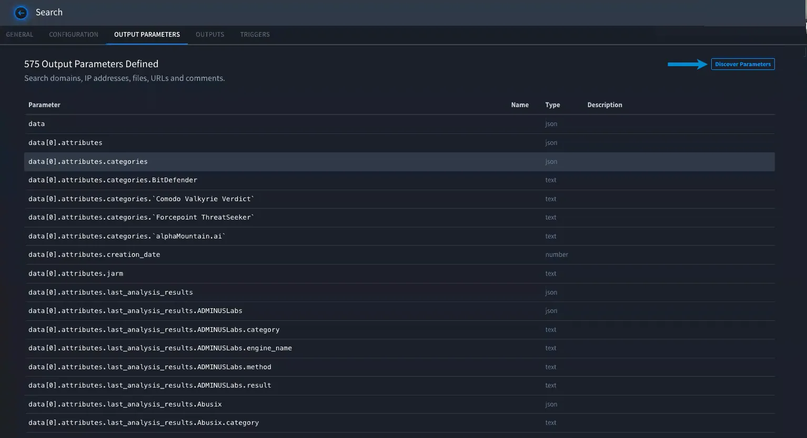This screenshot has height=438, width=807.
Task: Click the '575 Output Parameters Defined' heading
Action: point(91,64)
